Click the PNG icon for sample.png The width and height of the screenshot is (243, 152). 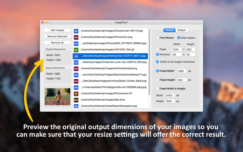[x=76, y=69]
